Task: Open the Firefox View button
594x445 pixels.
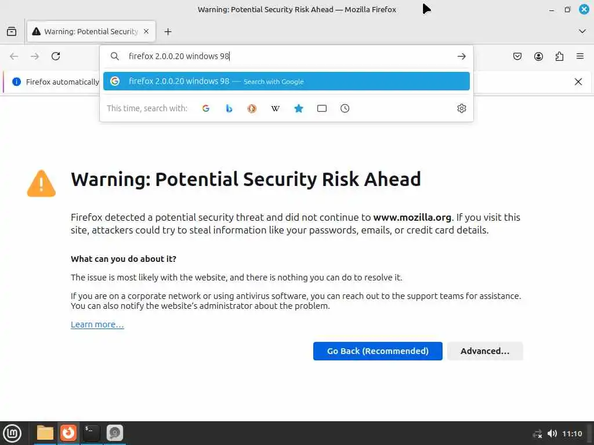Action: tap(12, 31)
